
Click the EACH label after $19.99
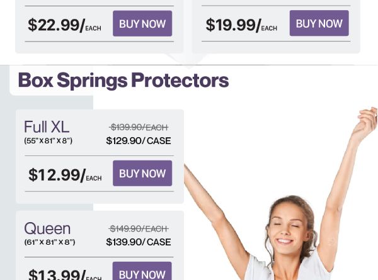pos(269,28)
